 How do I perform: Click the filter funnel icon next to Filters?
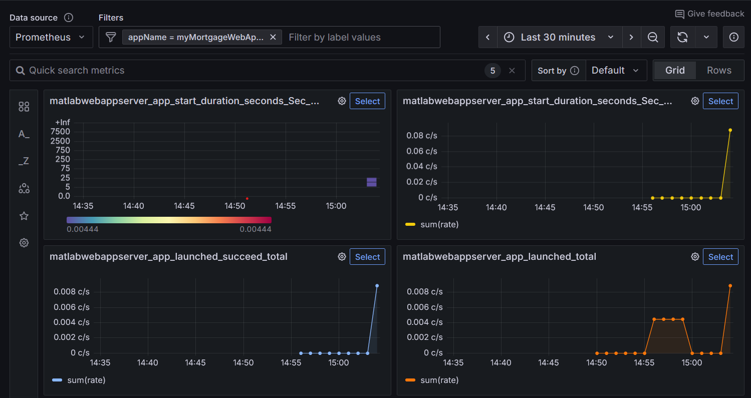click(x=110, y=37)
